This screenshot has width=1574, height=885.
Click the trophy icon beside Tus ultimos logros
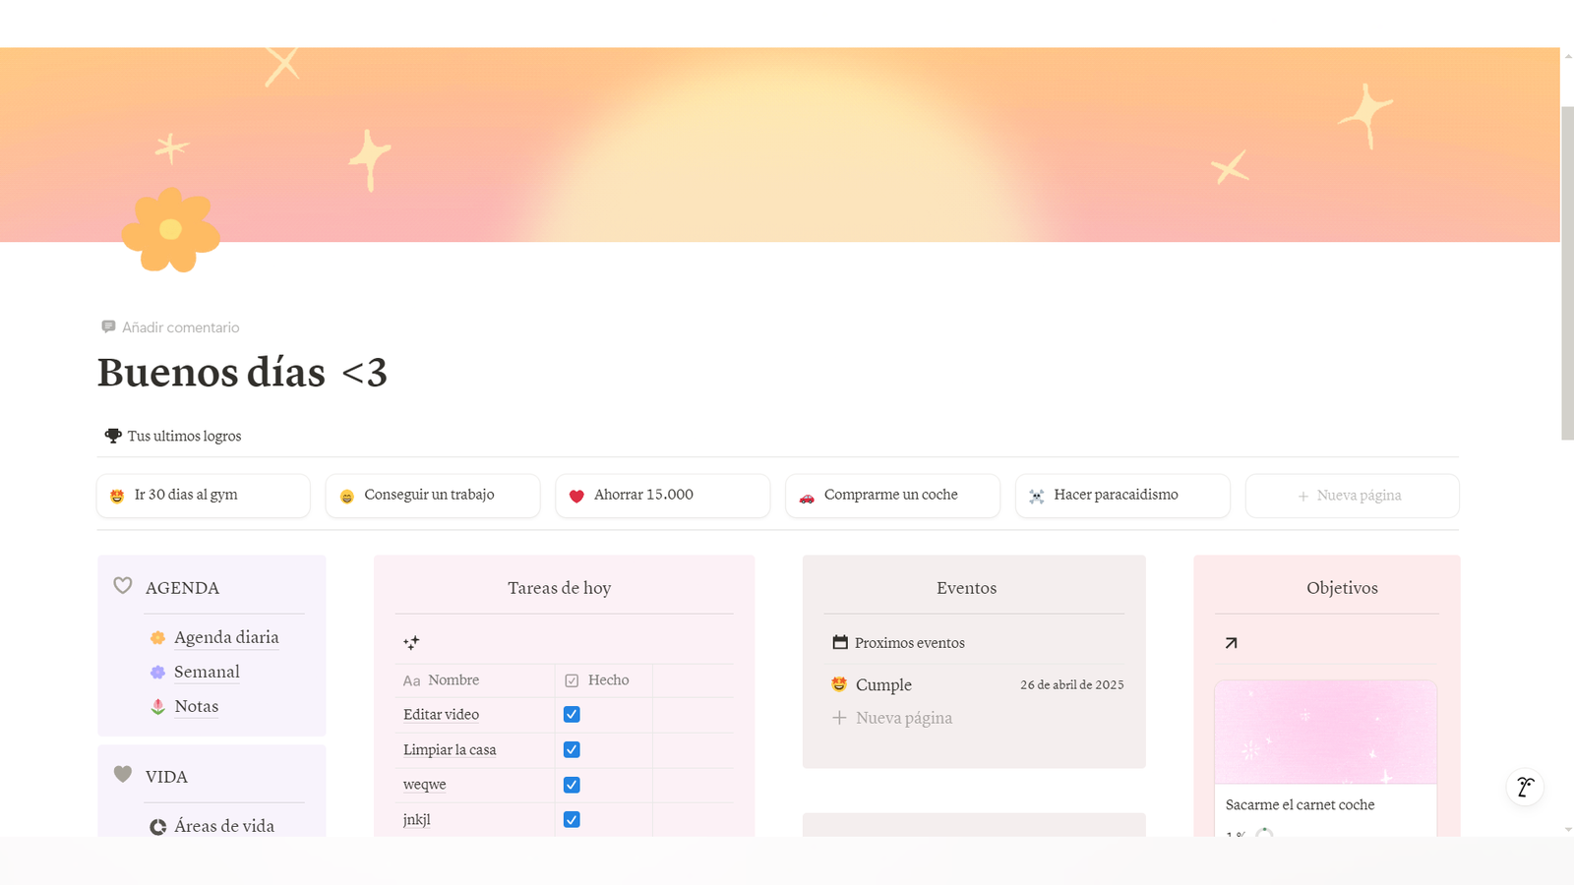113,436
